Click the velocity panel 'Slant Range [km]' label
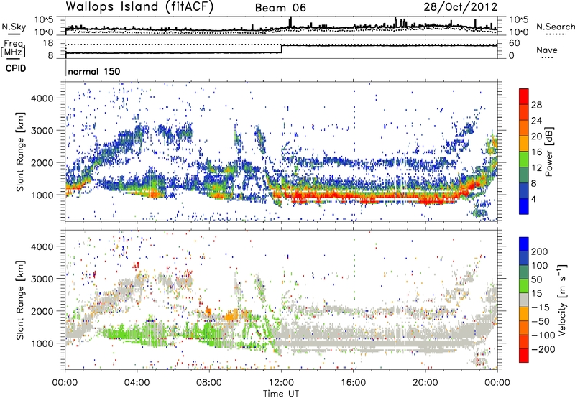The width and height of the screenshot is (575, 398). [x=20, y=300]
